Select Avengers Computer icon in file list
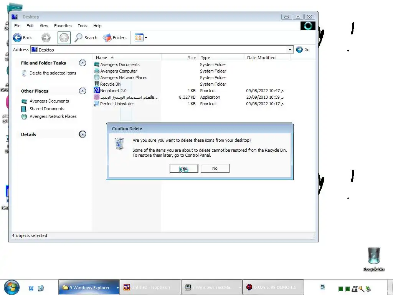393x295 pixels. [96, 71]
